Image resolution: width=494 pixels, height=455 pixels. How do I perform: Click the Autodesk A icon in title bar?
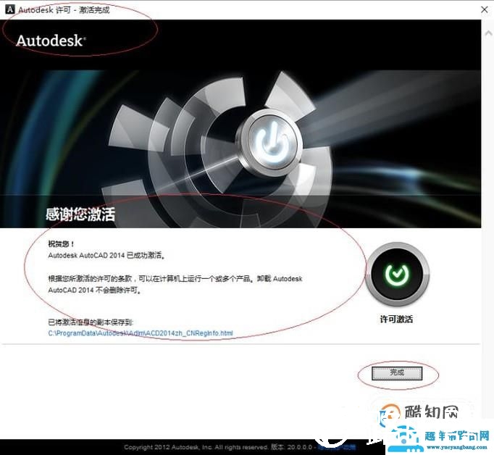click(x=9, y=9)
